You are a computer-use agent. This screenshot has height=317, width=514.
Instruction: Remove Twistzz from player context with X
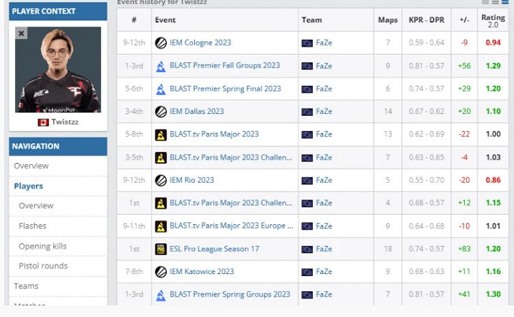tap(21, 33)
